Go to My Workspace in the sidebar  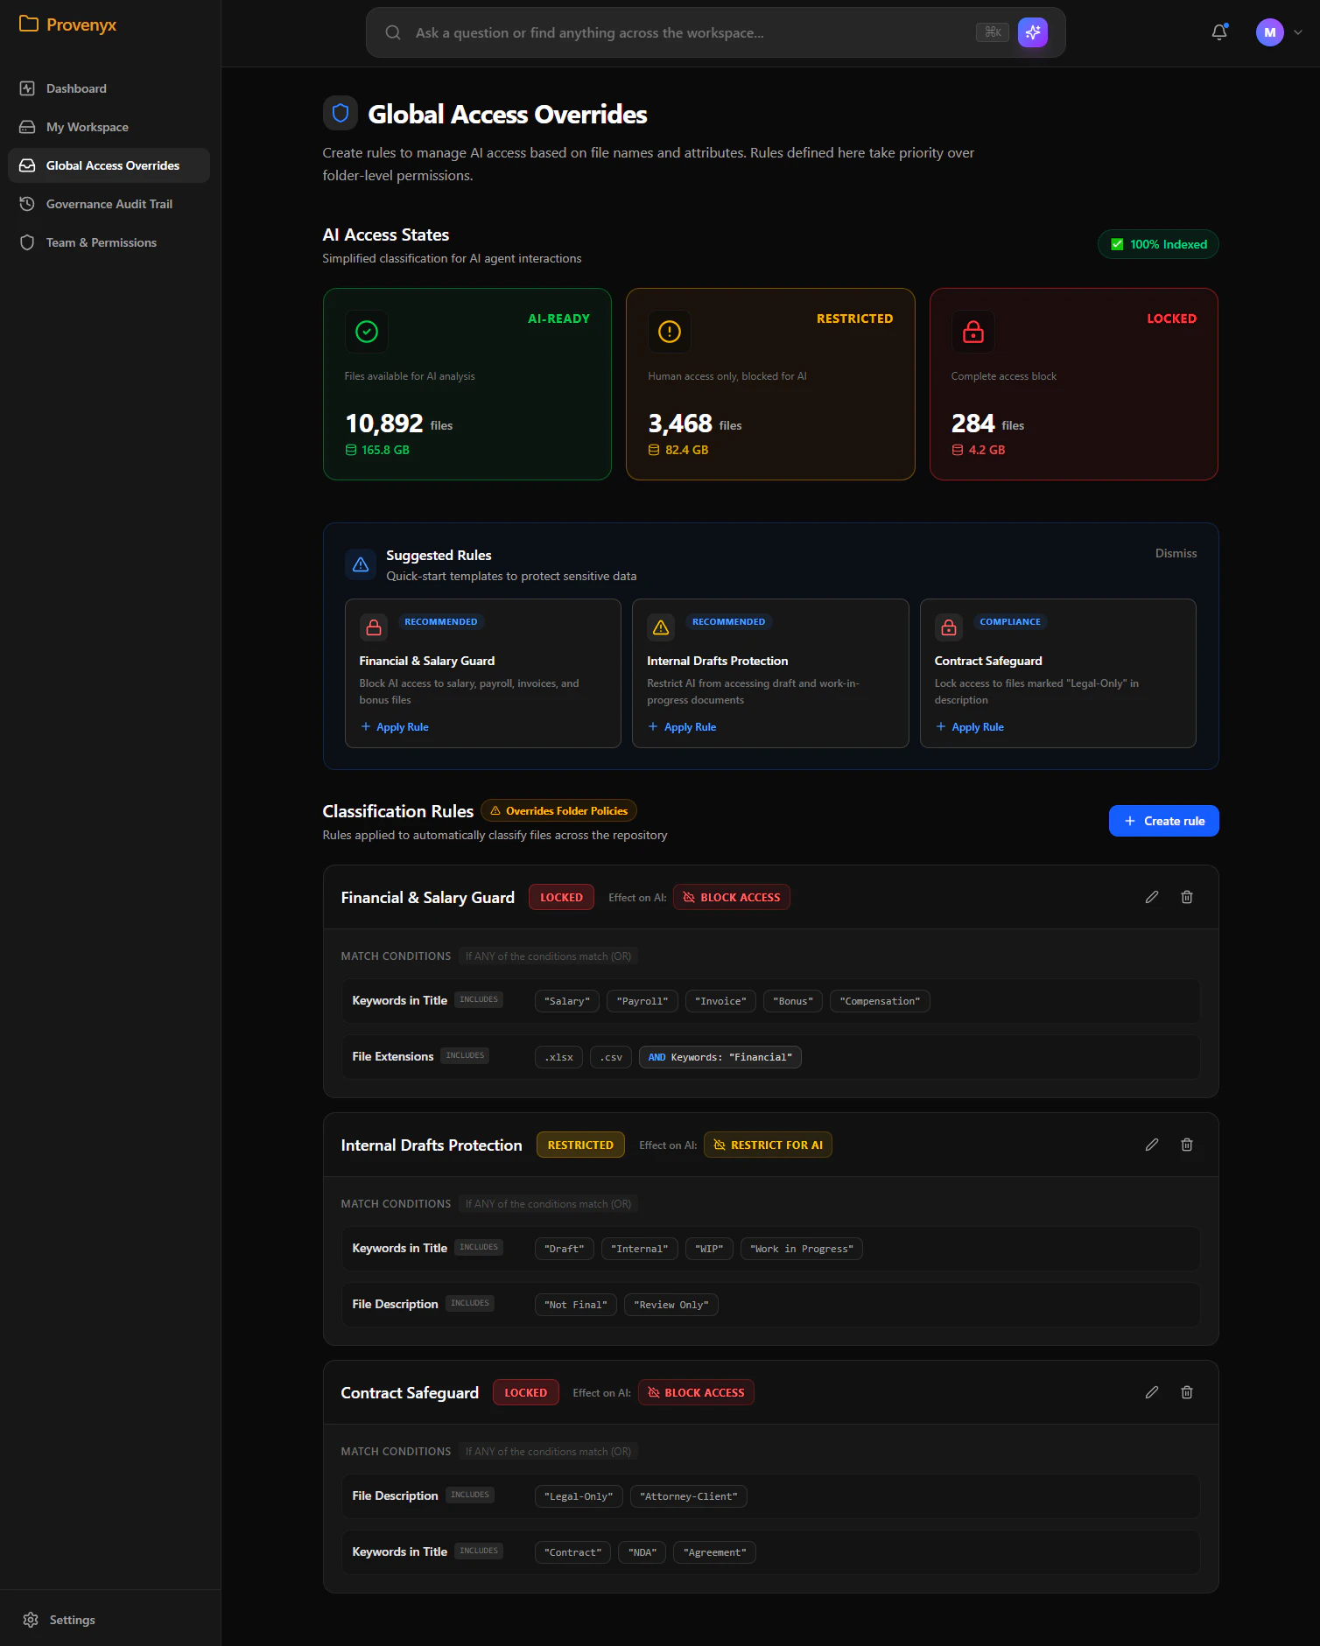tap(109, 127)
